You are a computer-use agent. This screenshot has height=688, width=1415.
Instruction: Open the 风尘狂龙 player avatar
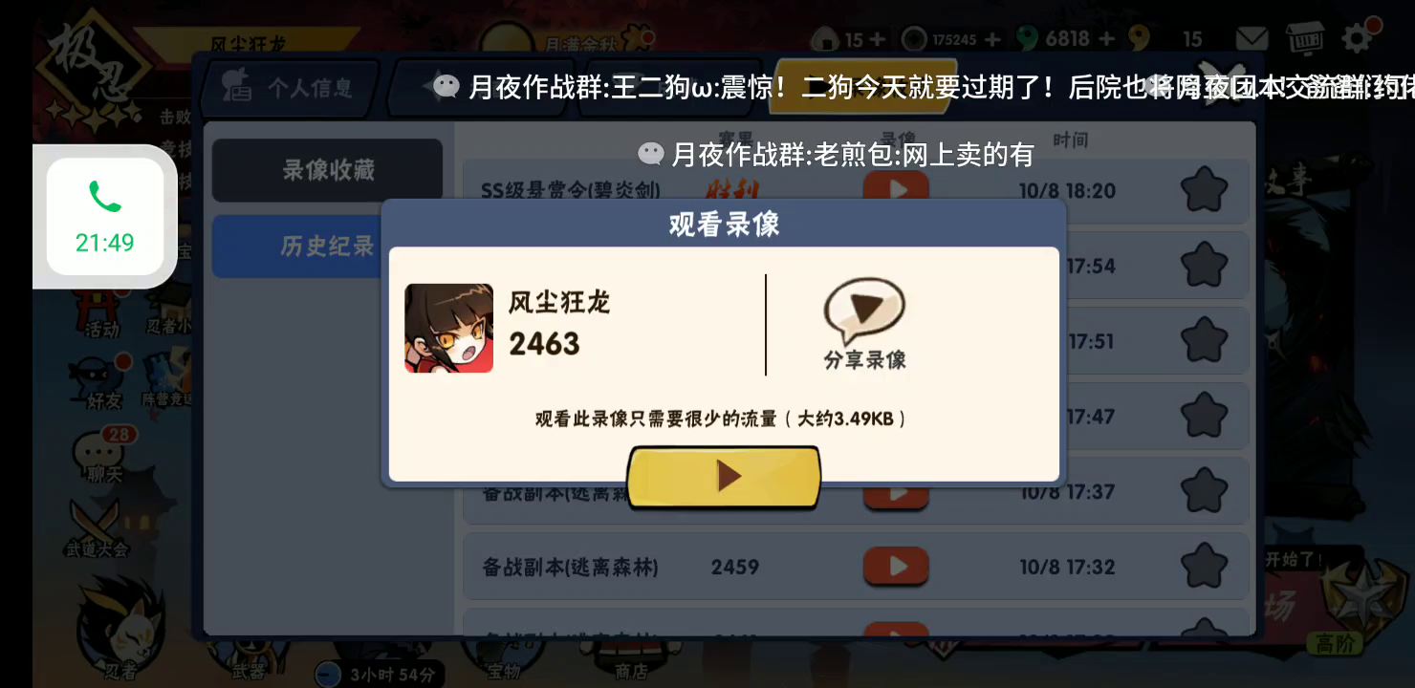(x=448, y=328)
